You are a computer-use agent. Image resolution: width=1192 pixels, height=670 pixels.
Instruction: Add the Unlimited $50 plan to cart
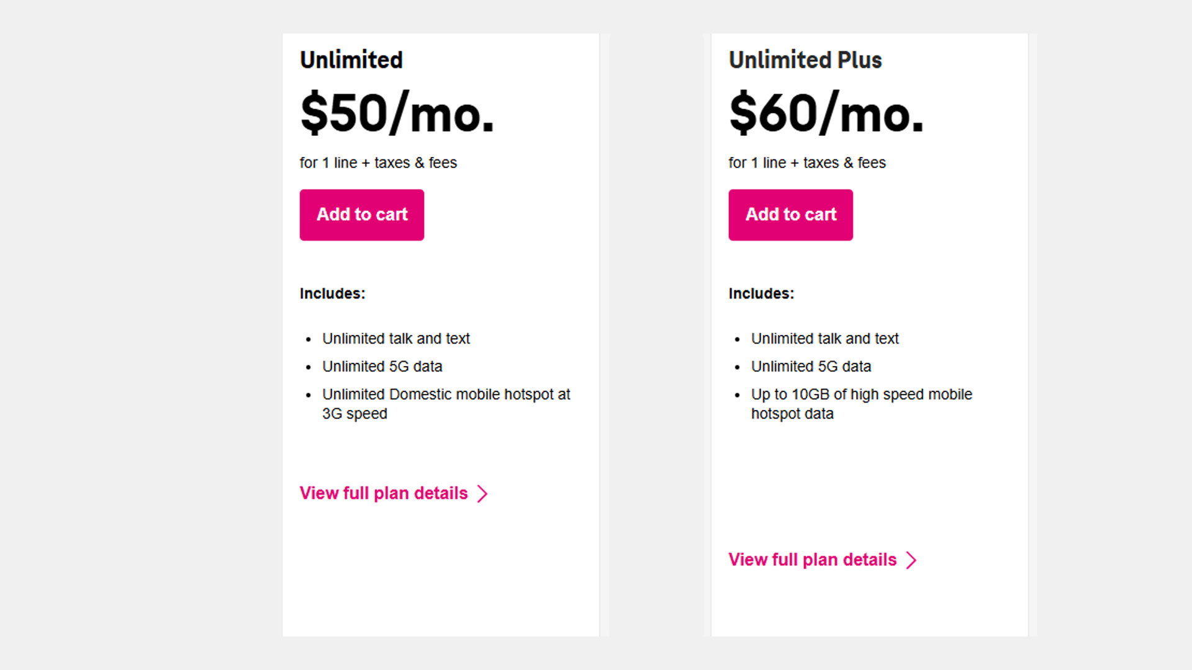(x=361, y=215)
